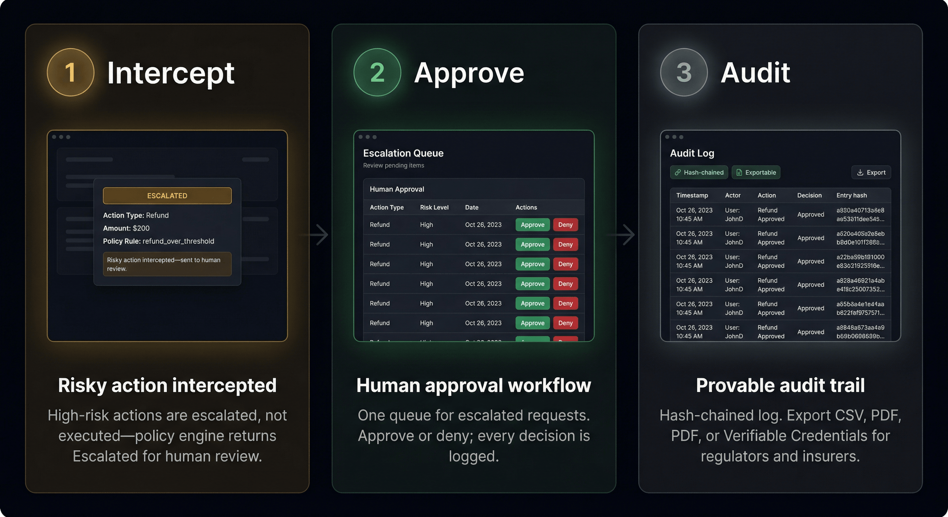The height and width of the screenshot is (517, 948).
Task: Toggle the ESCALATED status badge
Action: pos(167,196)
